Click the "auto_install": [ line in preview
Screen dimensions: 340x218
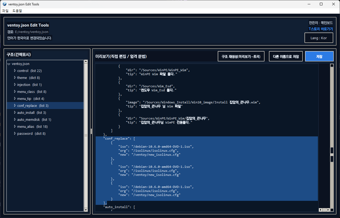[119, 207]
